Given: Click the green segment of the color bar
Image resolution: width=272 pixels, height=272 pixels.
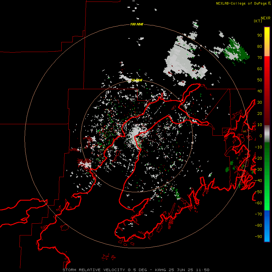Looking at the screenshot, I should 267,176.
